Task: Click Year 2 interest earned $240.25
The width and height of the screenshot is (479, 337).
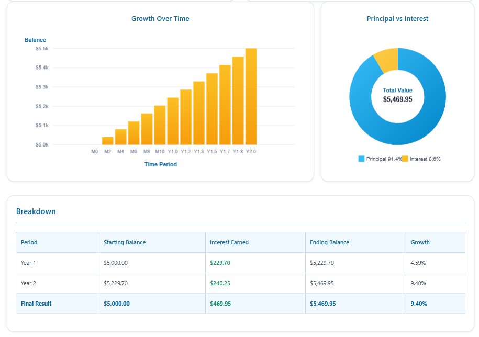Action: click(220, 283)
